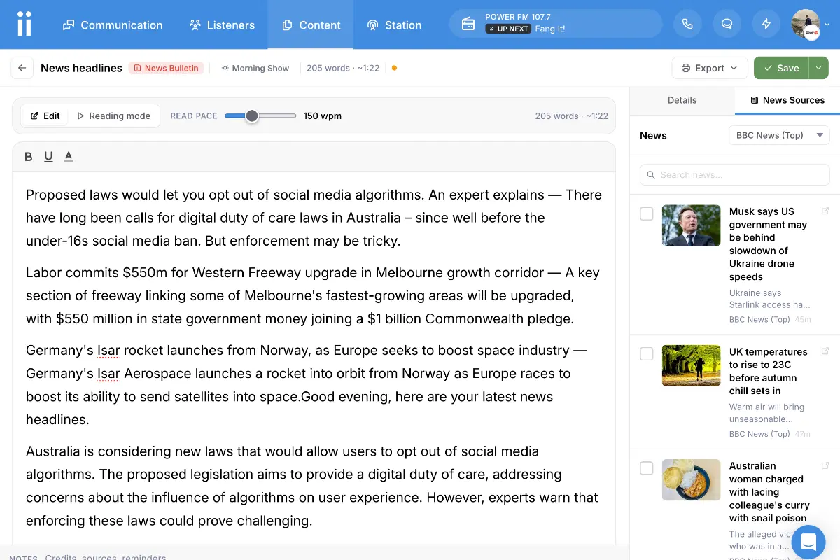
Task: Click the News Bulletin tag
Action: 166,68
